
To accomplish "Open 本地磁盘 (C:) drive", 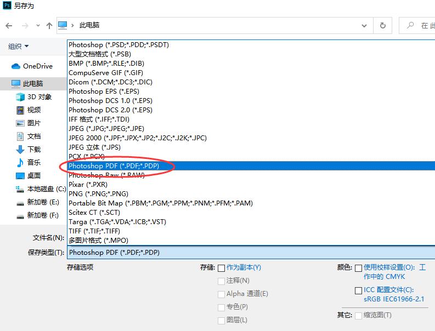I will tap(41, 189).
